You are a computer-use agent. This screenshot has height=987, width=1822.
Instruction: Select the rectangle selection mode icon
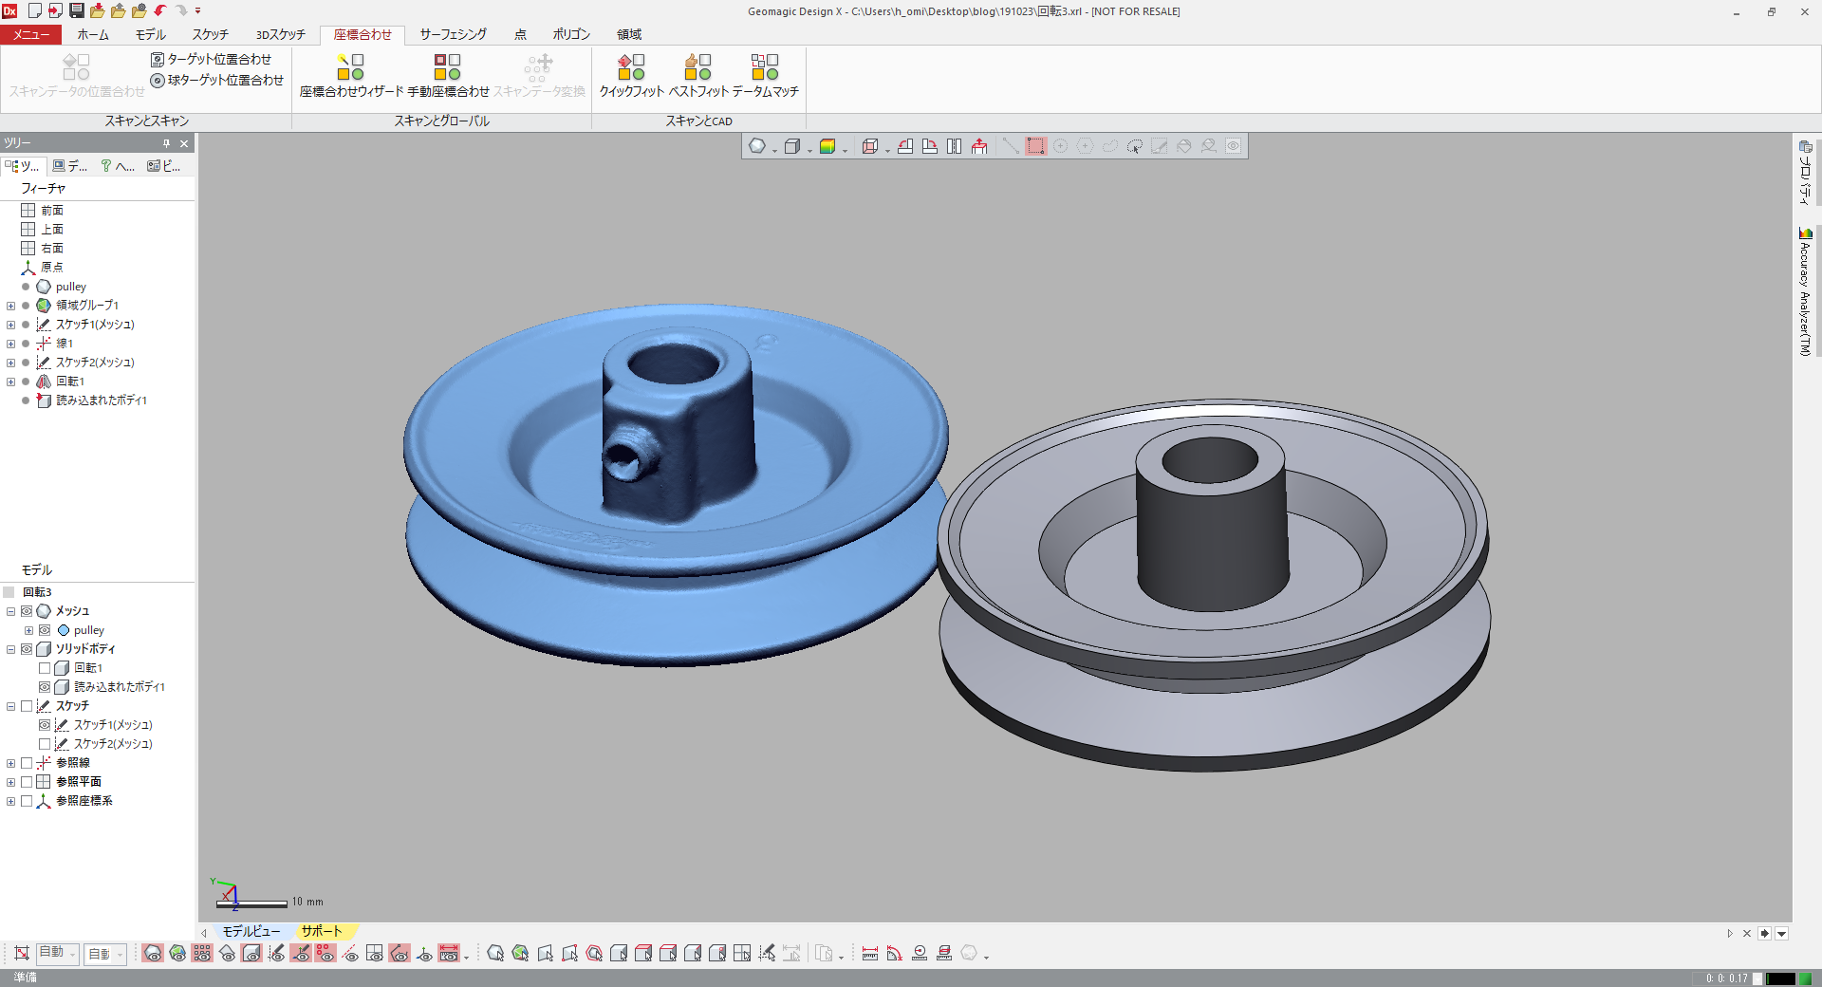(1035, 146)
